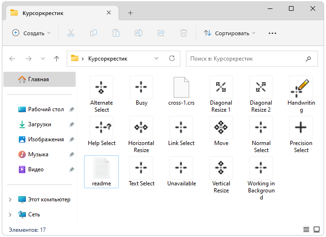Click the Share icon in toolbar

pos(161,33)
